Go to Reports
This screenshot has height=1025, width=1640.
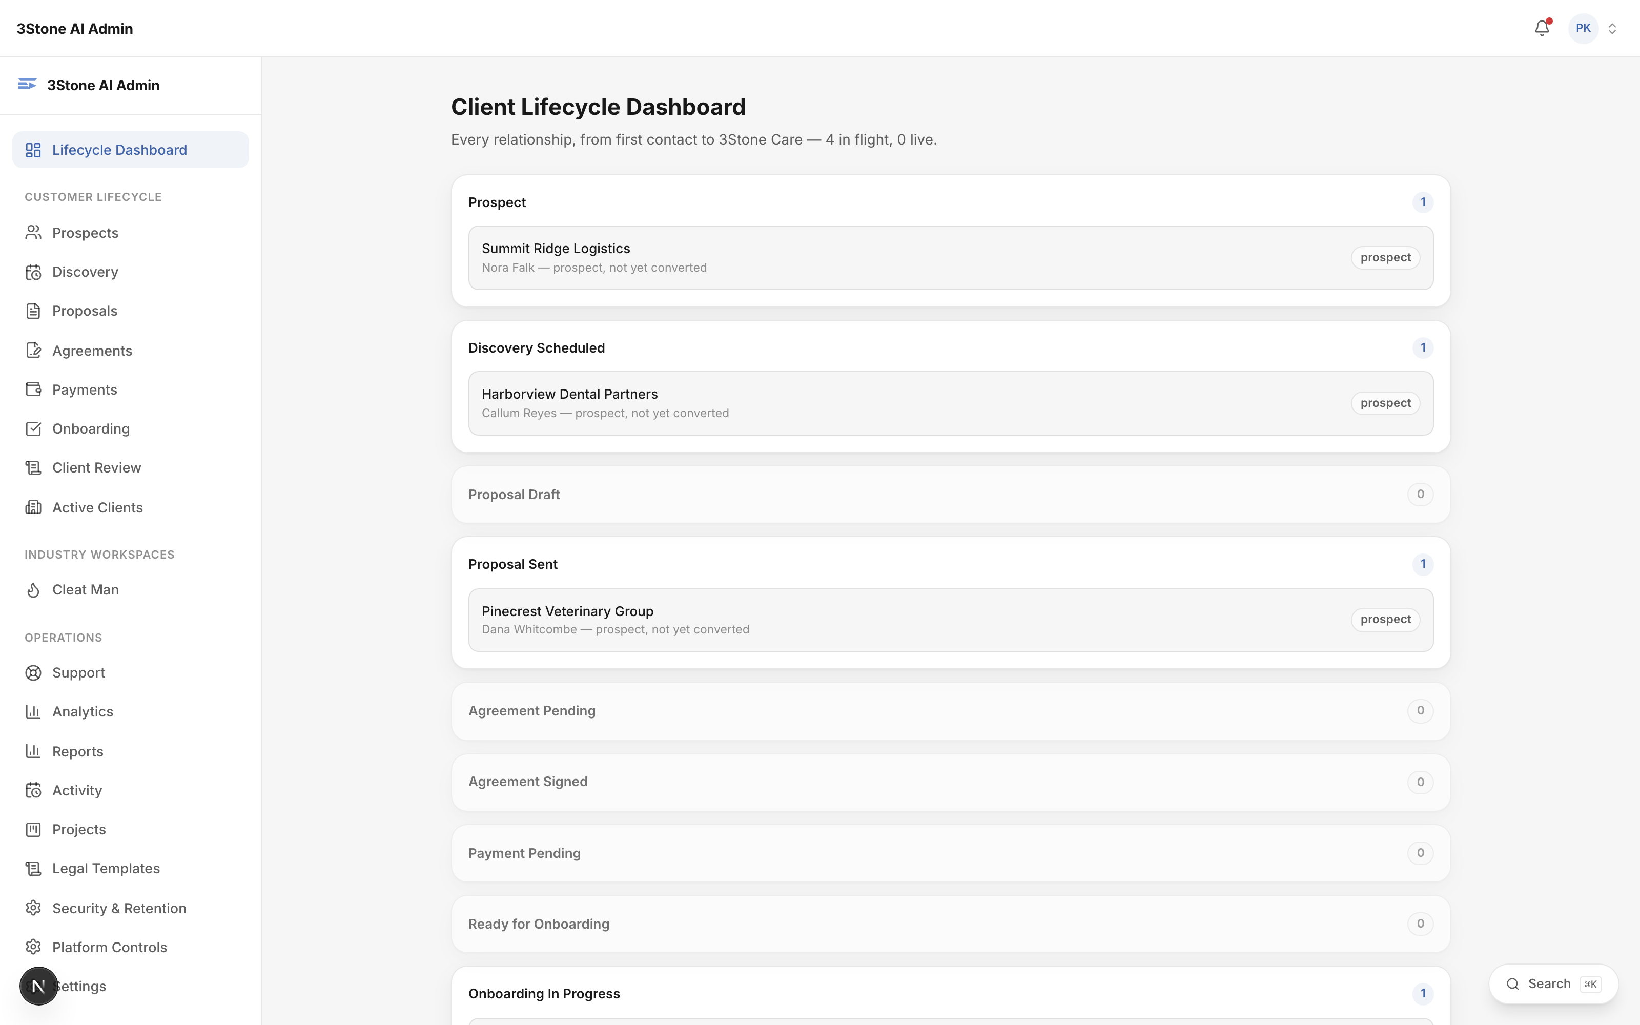[x=130, y=751]
